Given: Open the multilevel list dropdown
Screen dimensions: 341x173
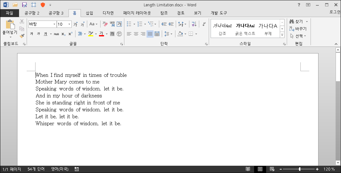Looking at the screenshot, I should click(155, 24).
